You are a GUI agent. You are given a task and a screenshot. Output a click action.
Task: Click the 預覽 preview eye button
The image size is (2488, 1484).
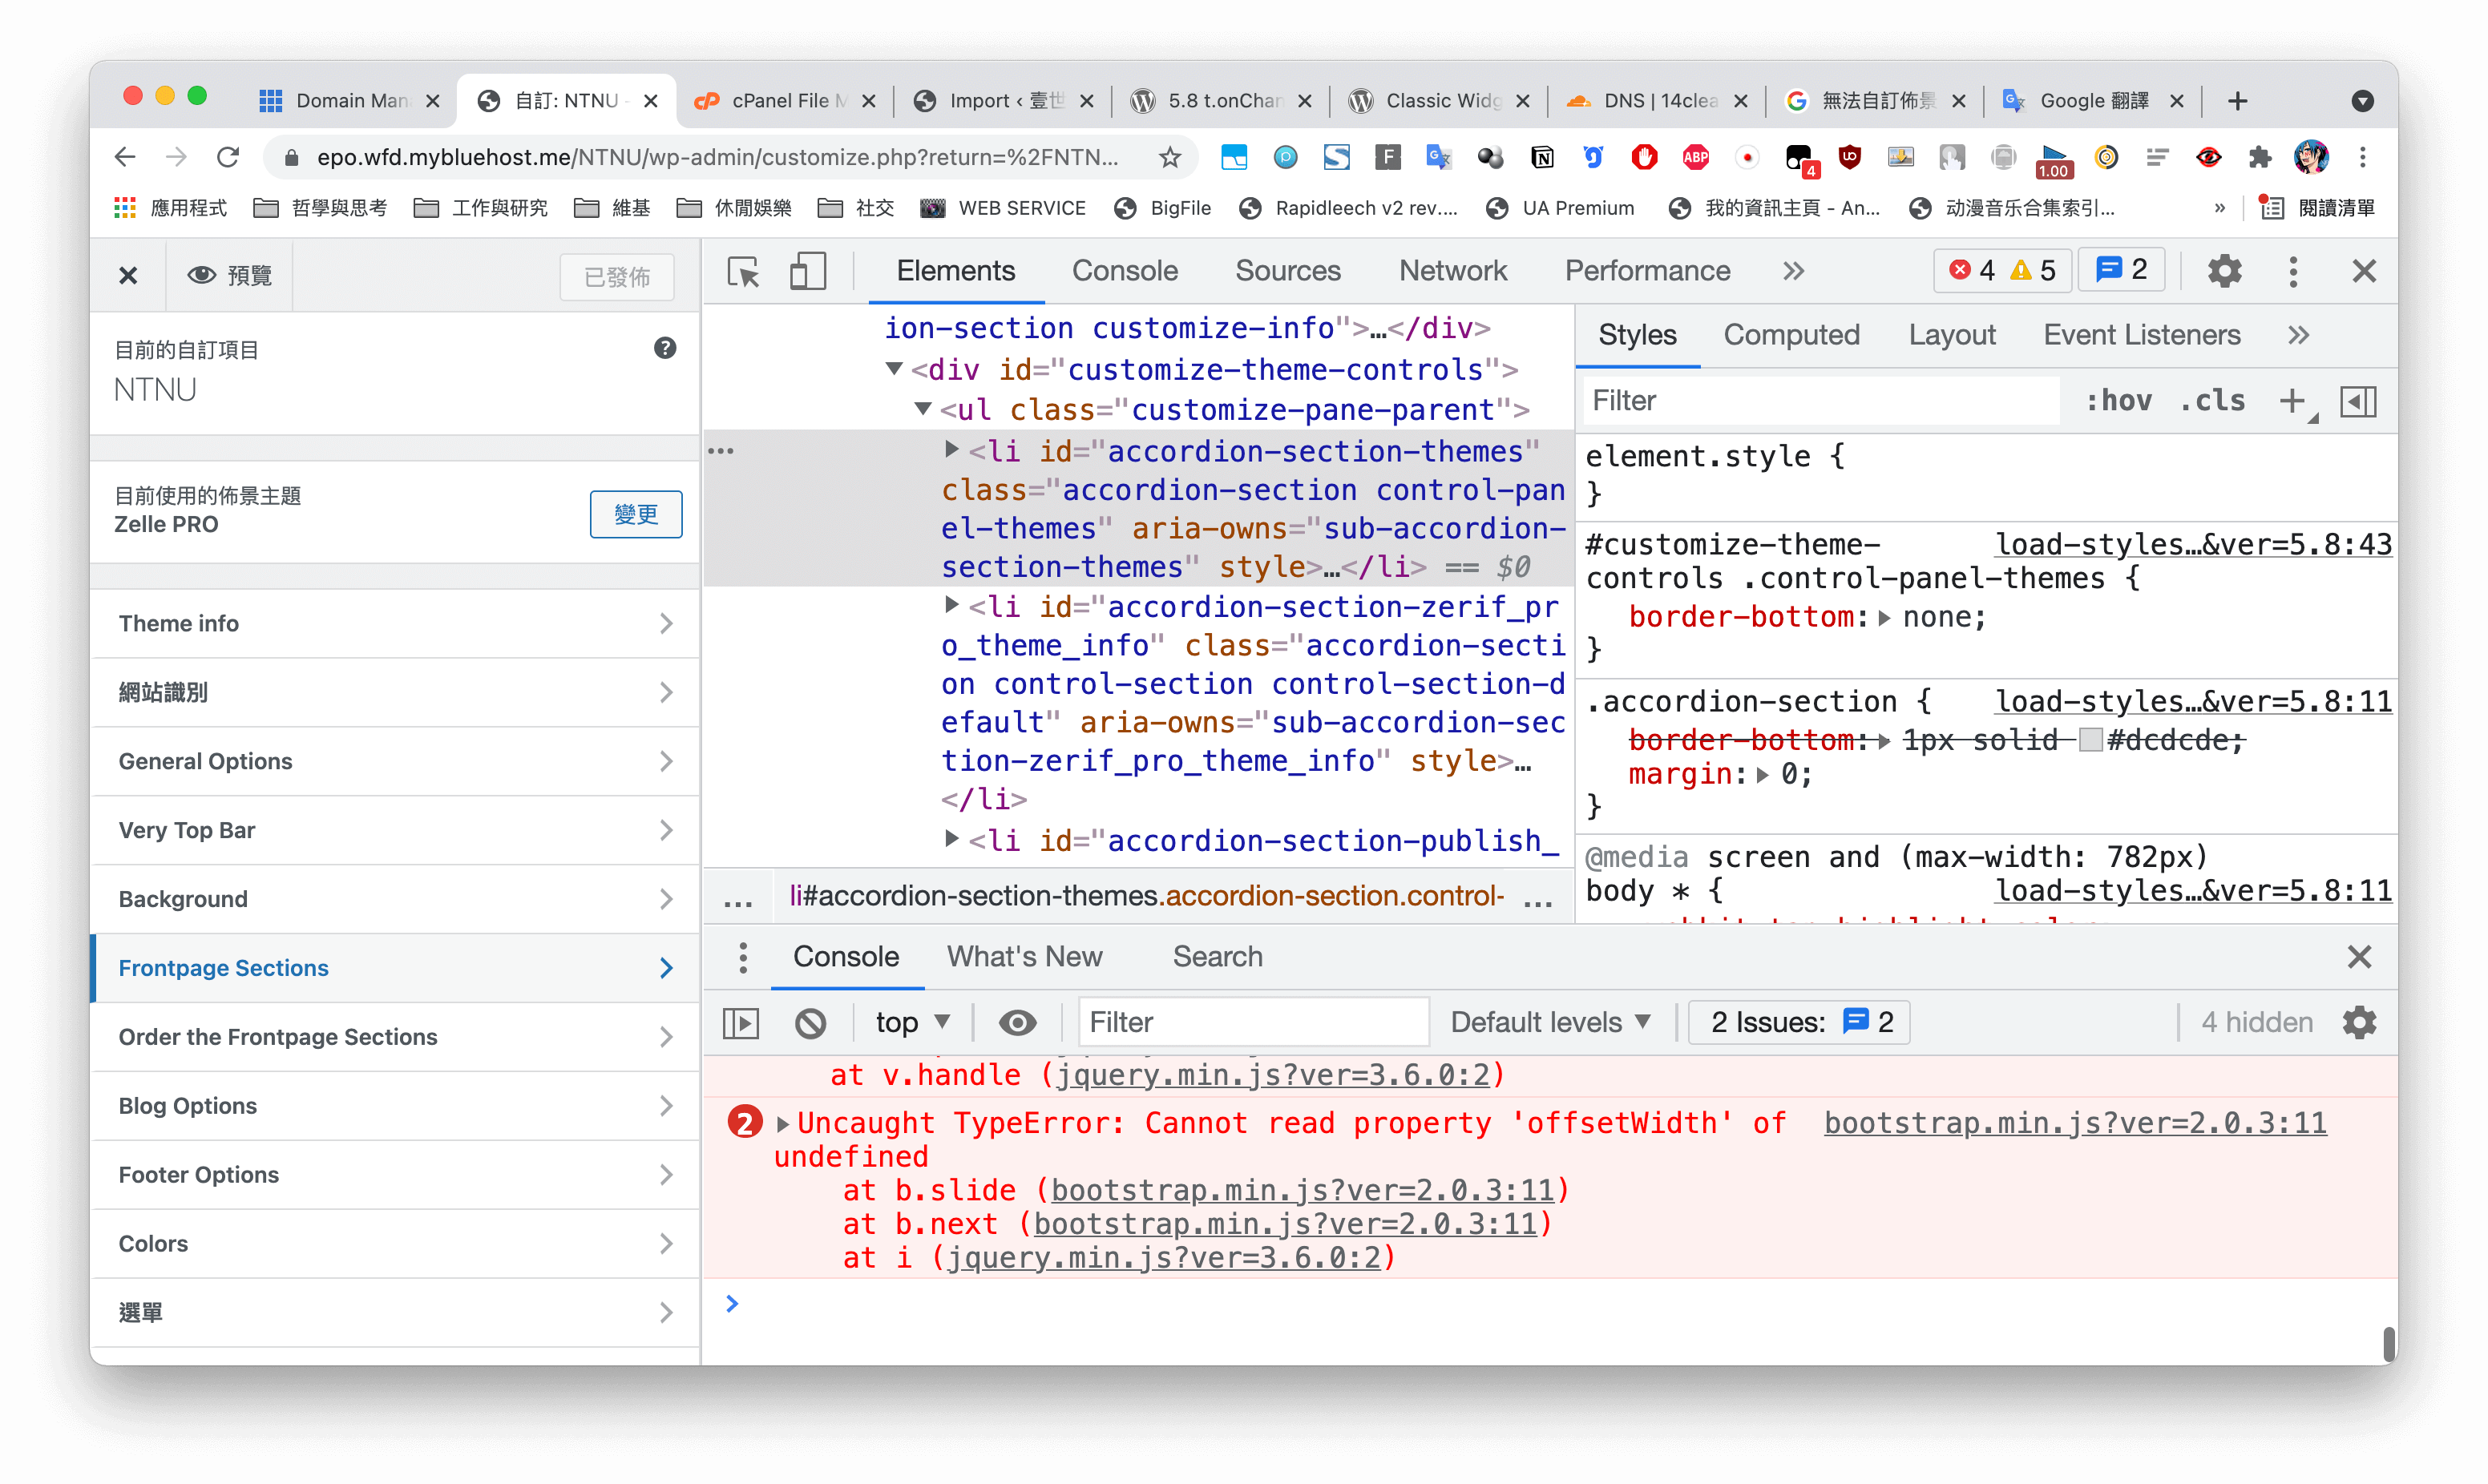pyautogui.click(x=230, y=276)
